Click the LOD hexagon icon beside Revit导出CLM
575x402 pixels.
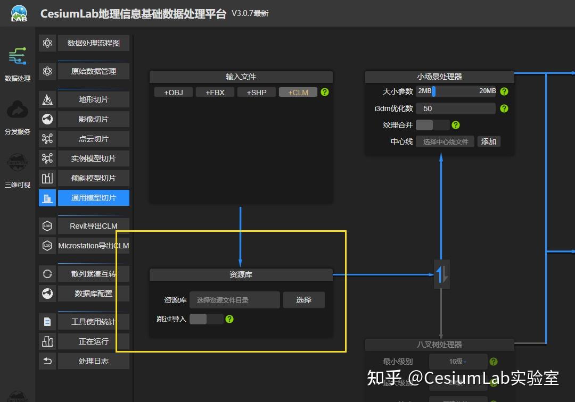tap(47, 225)
